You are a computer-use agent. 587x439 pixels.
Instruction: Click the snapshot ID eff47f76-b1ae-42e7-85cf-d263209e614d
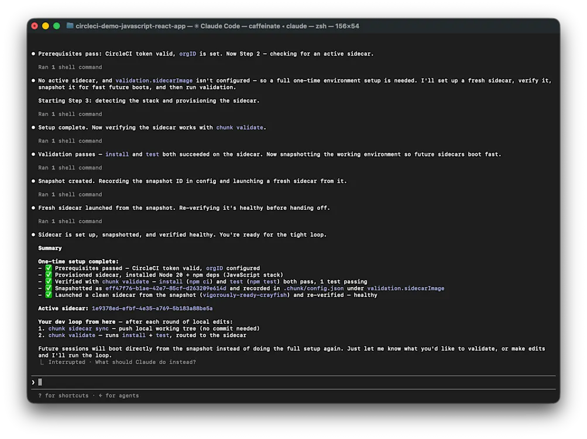(166, 288)
